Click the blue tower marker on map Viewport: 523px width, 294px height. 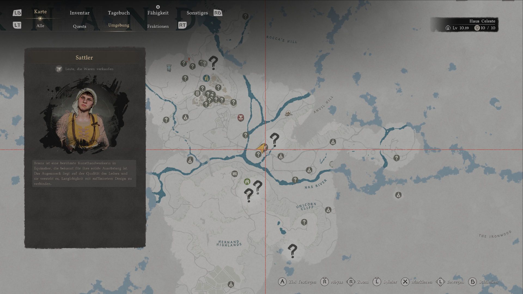tap(169, 68)
